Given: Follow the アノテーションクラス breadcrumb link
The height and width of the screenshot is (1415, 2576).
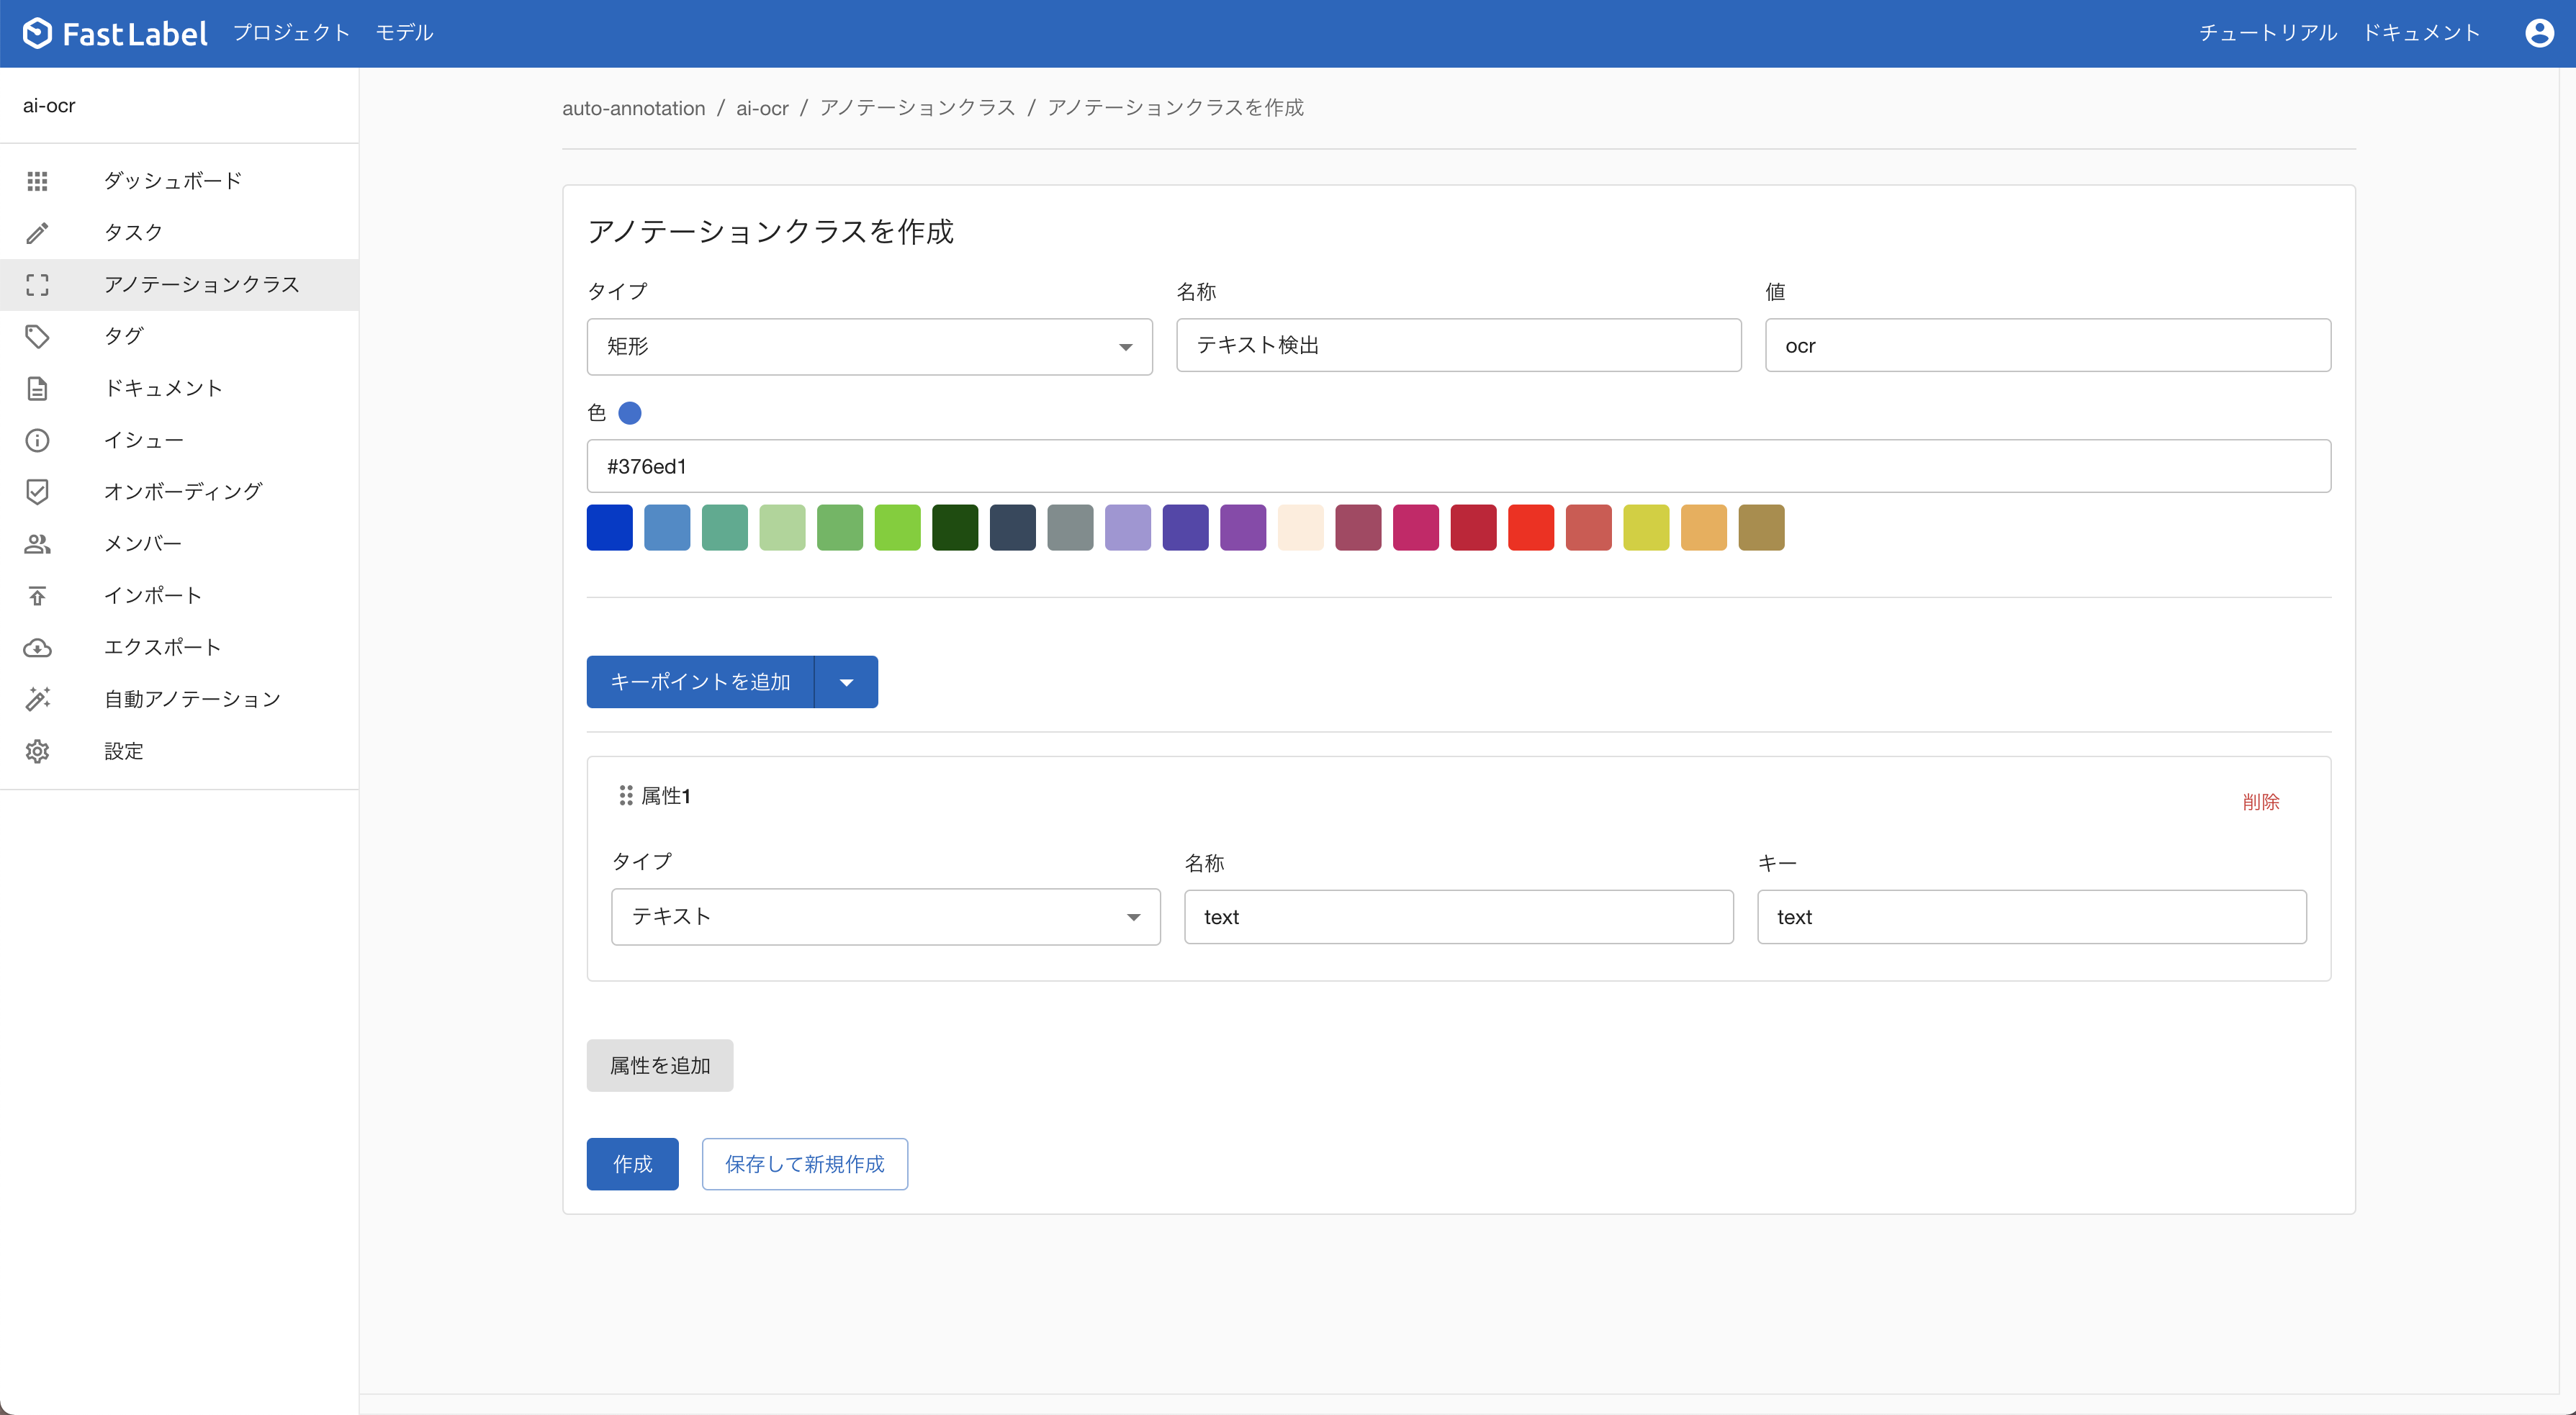Looking at the screenshot, I should 917,108.
